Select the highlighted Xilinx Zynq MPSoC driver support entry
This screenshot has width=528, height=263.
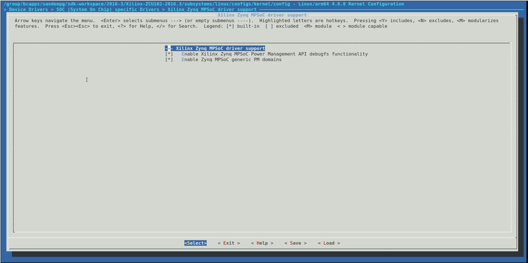coord(220,48)
